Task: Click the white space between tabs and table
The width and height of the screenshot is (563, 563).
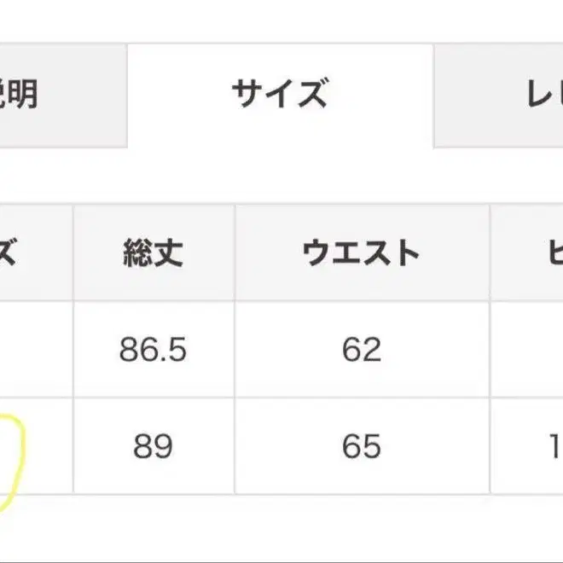Action: coord(281,175)
